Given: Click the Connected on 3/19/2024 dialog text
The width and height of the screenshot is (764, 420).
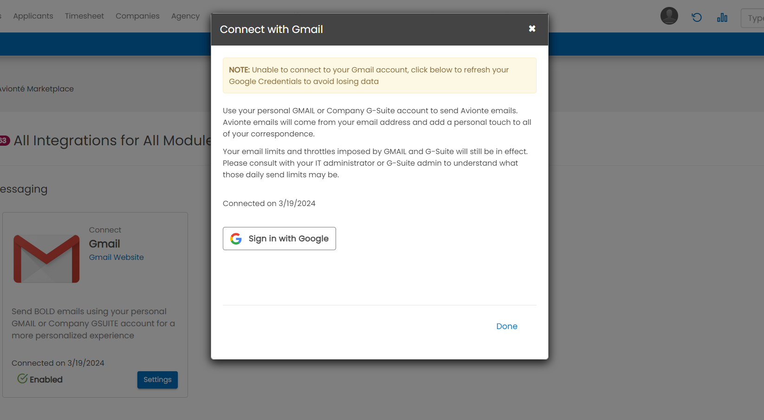Looking at the screenshot, I should coord(269,203).
